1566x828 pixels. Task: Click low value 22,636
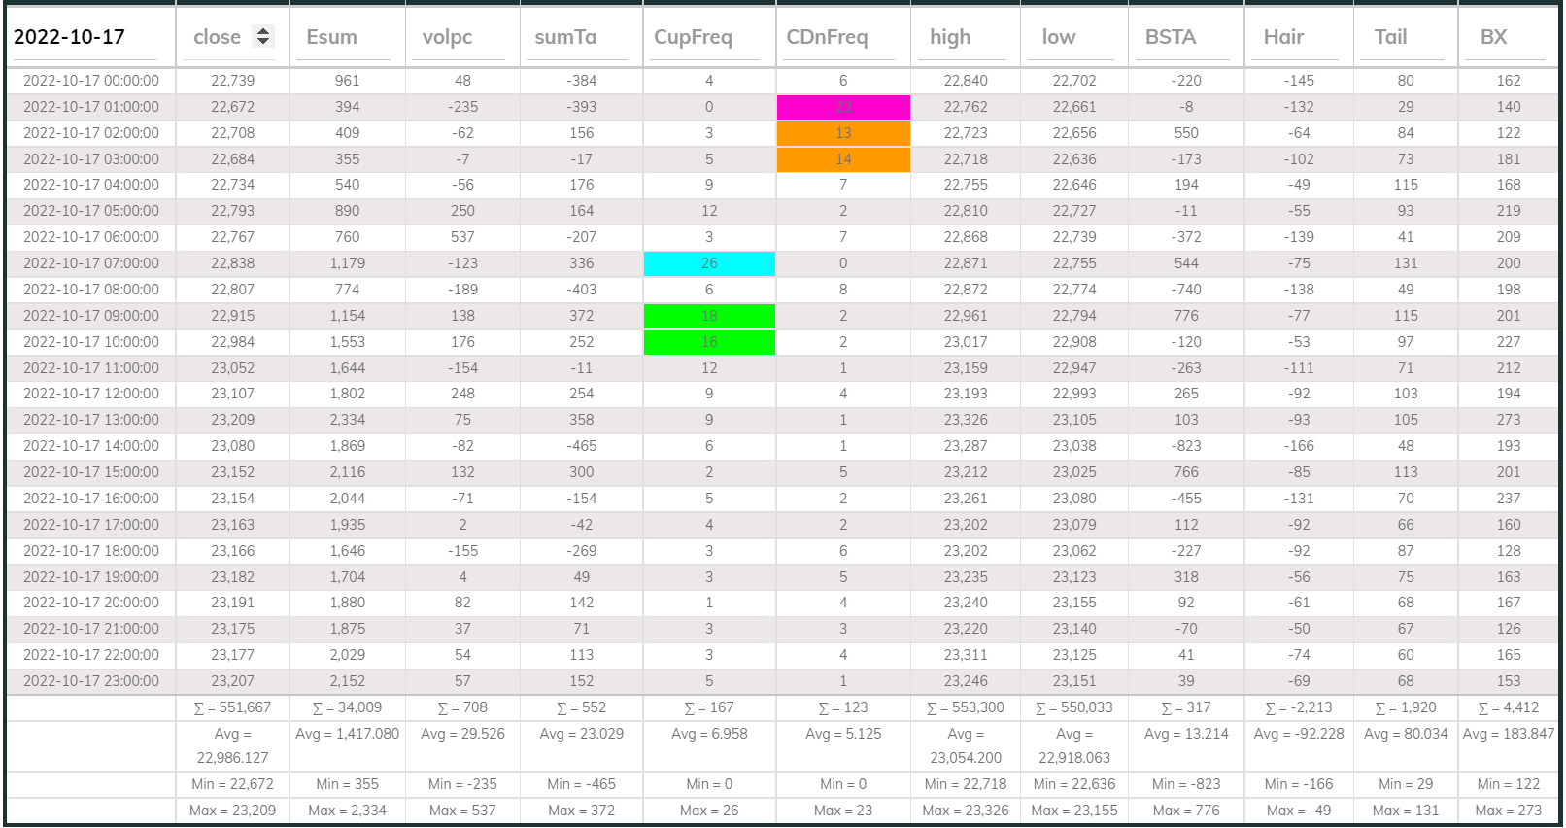1074,159
